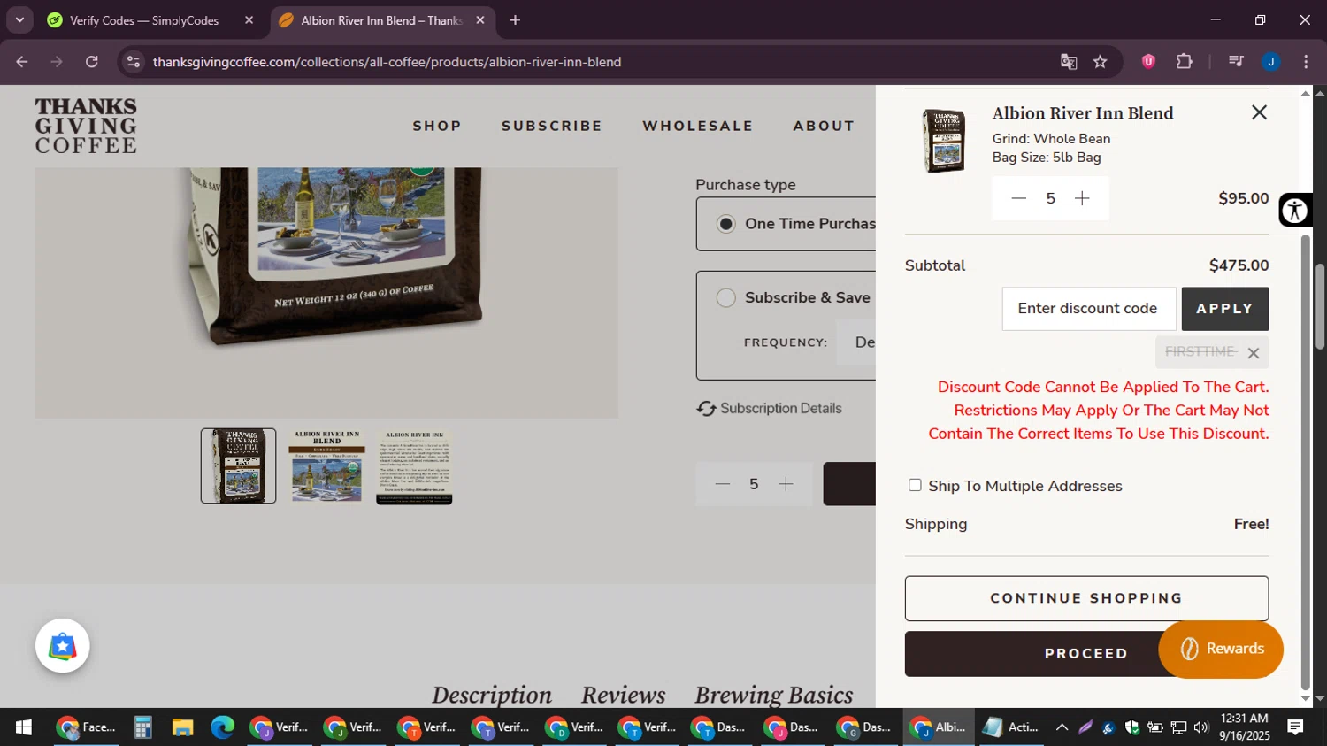Open Calculator from the taskbar
This screenshot has width=1327, height=746.
tap(142, 727)
